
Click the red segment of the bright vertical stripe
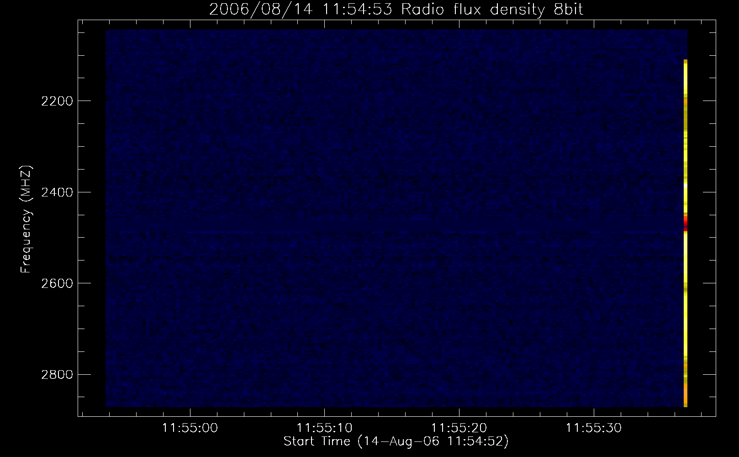pos(686,223)
